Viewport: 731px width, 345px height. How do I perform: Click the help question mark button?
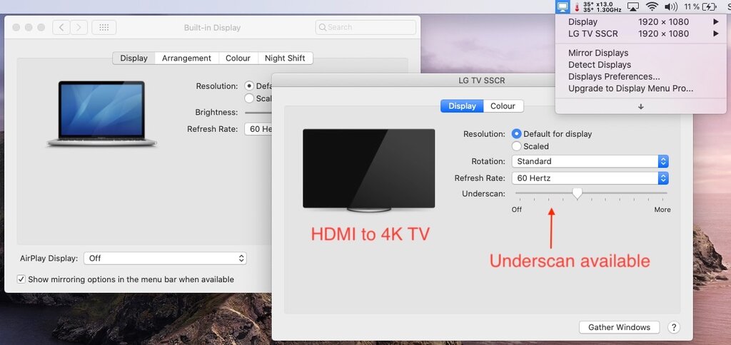tap(674, 327)
